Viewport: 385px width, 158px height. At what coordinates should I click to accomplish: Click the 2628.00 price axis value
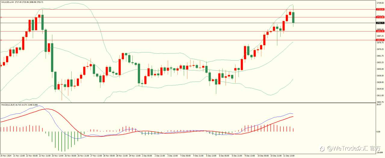click(380, 82)
